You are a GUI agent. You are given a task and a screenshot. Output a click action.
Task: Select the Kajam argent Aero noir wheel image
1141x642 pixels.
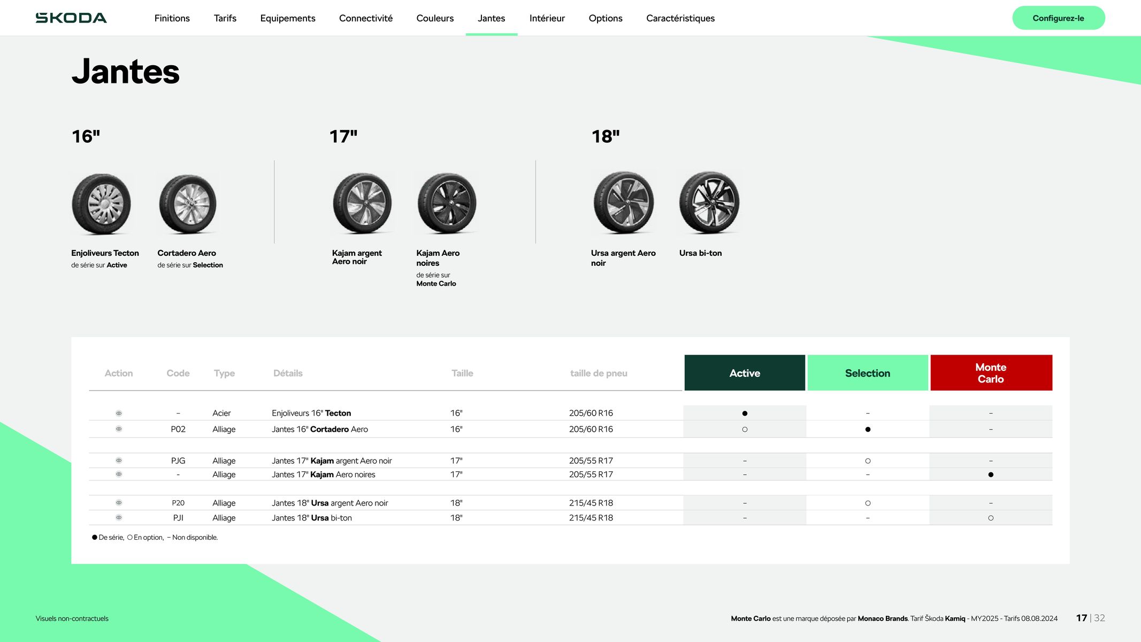pyautogui.click(x=362, y=203)
